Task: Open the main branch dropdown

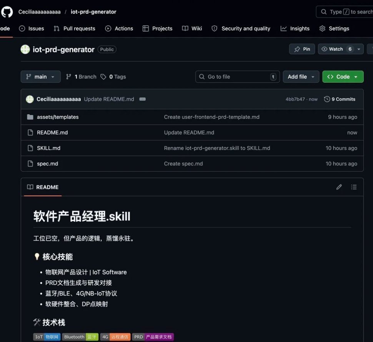Action: click(40, 77)
